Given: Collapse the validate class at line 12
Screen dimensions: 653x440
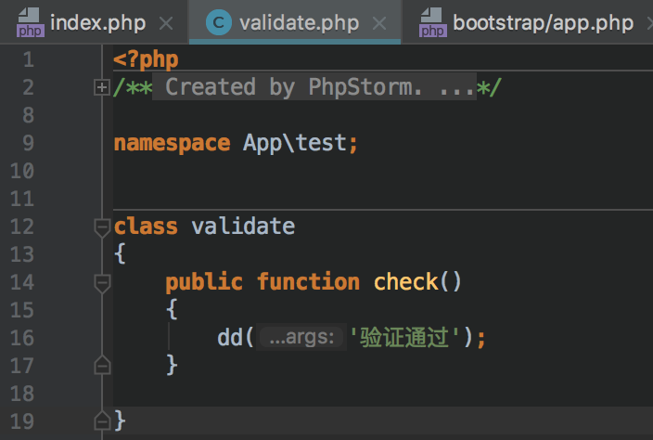Looking at the screenshot, I should pos(102,226).
